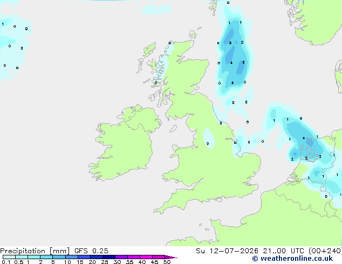Image resolution: width=342 pixels, height=264 pixels.
Task: Click the 1–2 mm legend swatch
Action: 34,257
